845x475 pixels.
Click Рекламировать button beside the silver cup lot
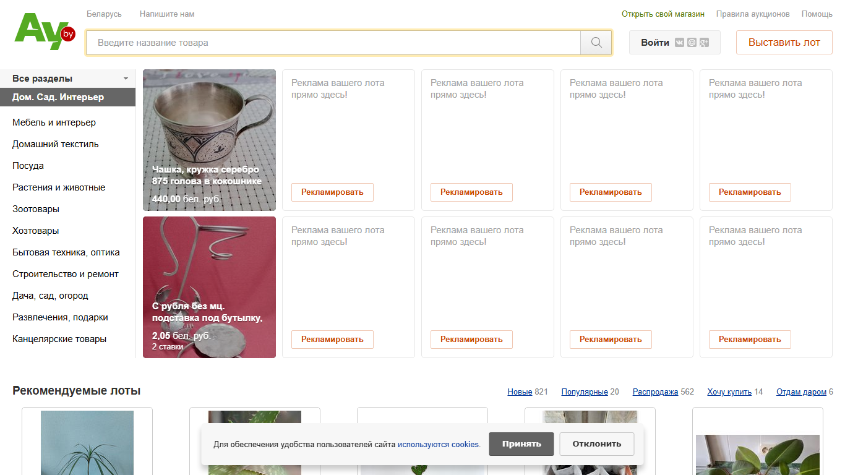pyautogui.click(x=332, y=192)
